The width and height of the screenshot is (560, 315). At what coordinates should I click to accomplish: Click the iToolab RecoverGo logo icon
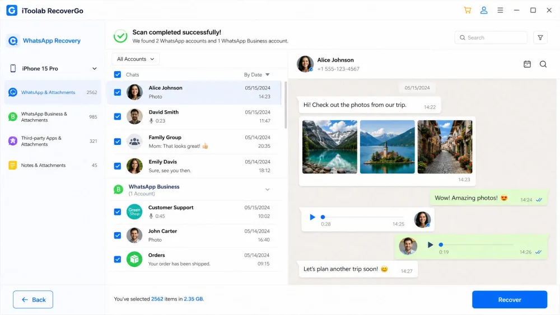tap(12, 10)
